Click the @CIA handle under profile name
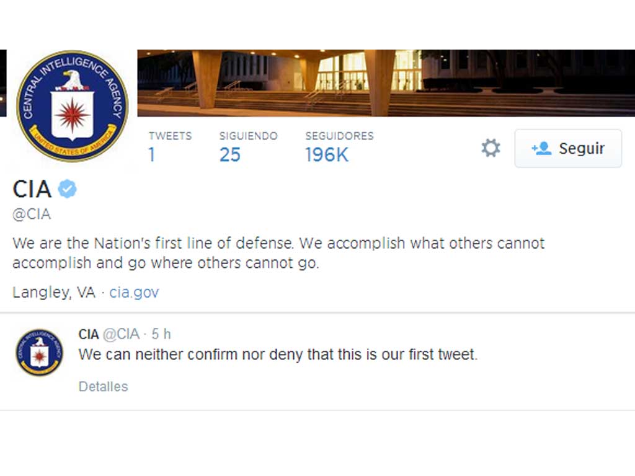 click(x=32, y=214)
